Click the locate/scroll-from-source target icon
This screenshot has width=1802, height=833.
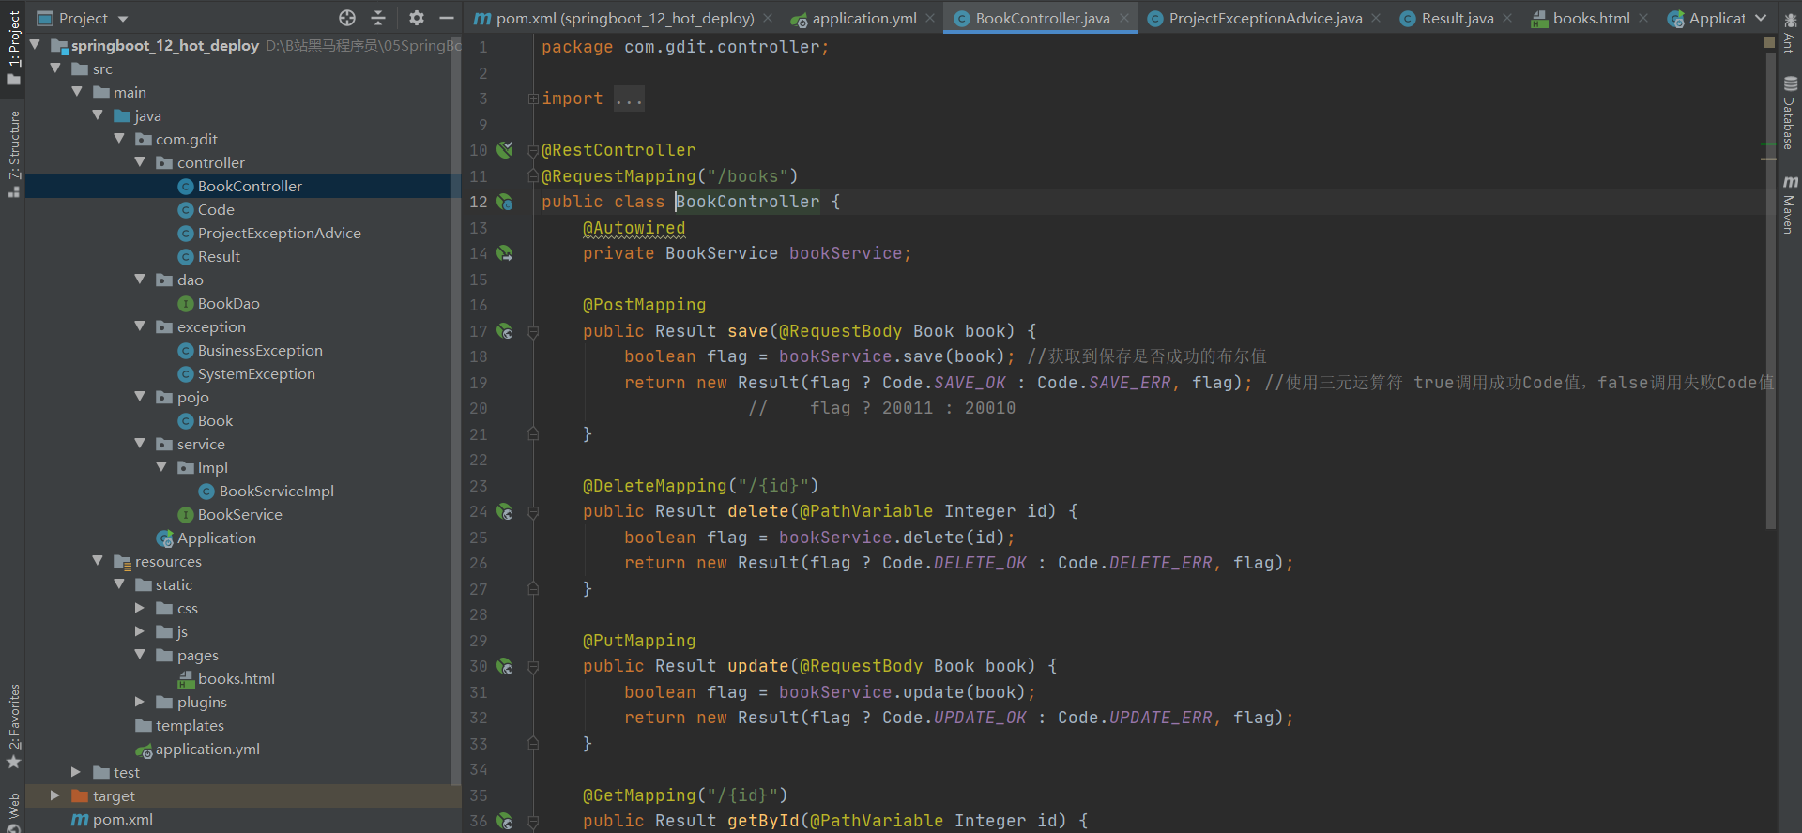pyautogui.click(x=347, y=18)
